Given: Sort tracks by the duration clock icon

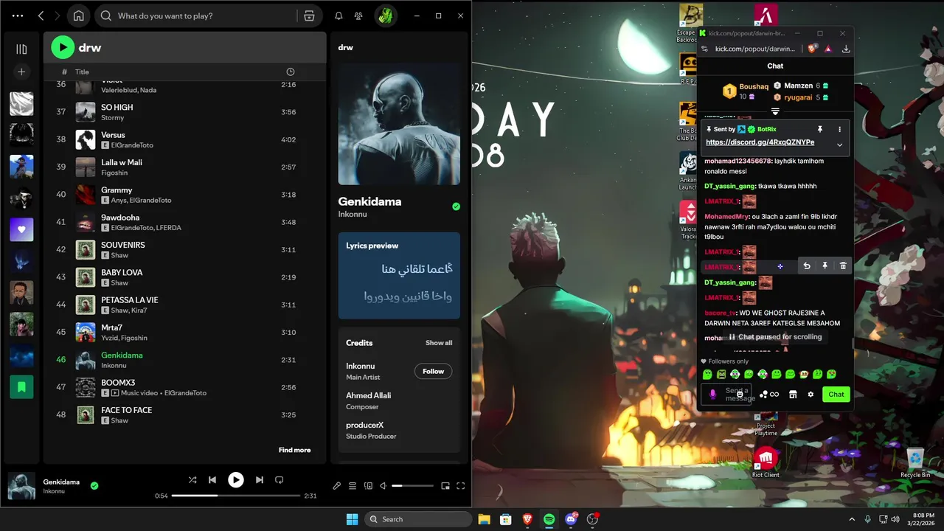Looking at the screenshot, I should (290, 72).
